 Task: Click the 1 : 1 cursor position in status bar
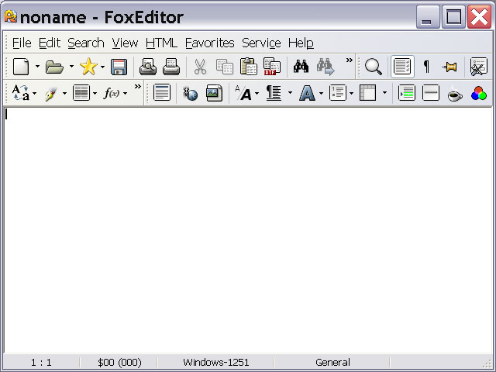(x=41, y=362)
